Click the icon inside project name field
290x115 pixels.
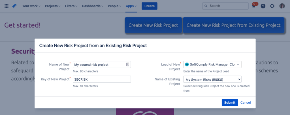(128, 64)
